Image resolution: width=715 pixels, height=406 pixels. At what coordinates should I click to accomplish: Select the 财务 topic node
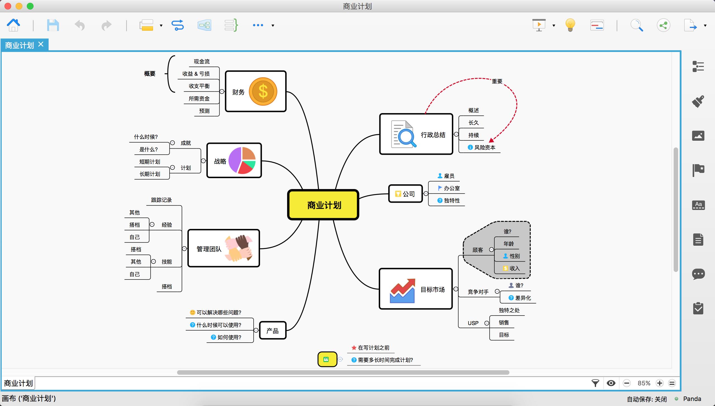[256, 91]
